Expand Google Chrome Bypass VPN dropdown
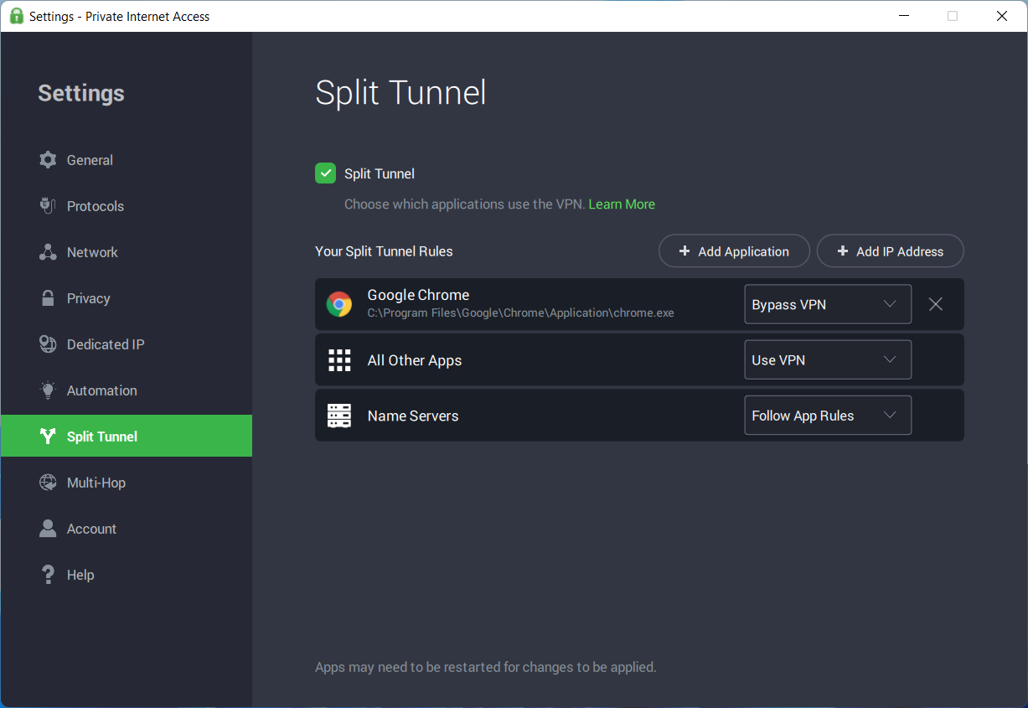The image size is (1028, 708). coord(827,304)
